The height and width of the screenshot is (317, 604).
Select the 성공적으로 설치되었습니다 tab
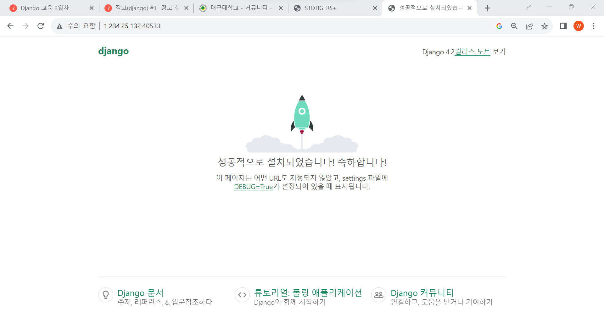430,8
